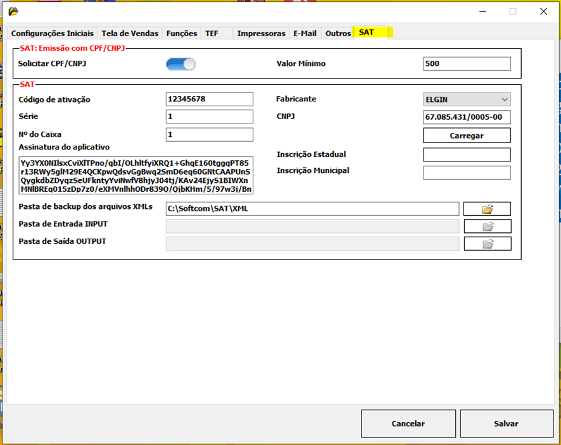The height and width of the screenshot is (445, 561).
Task: Click the folder icon for Pasta de Entrada INPUT
Action: pos(487,227)
